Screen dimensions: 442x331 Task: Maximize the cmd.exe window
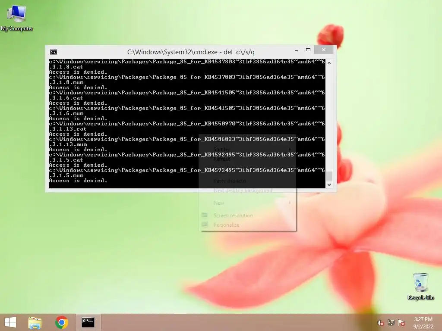[308, 50]
